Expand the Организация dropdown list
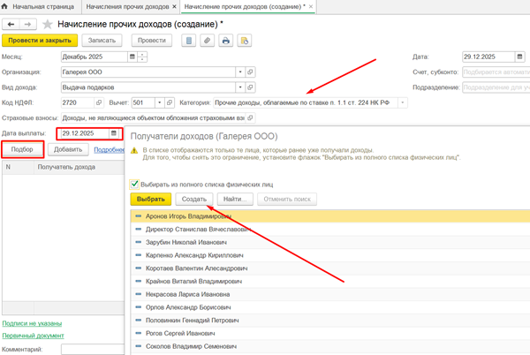Image resolution: width=530 pixels, height=355 pixels. point(240,72)
